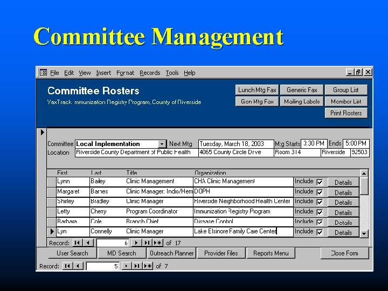Image resolution: width=388 pixels, height=291 pixels.
Task: Open the Insert menu
Action: point(103,73)
